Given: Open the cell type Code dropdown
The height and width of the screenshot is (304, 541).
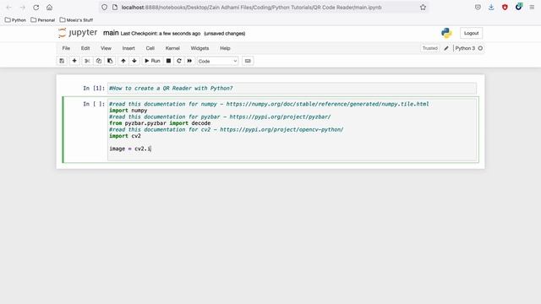Looking at the screenshot, I should coord(218,61).
